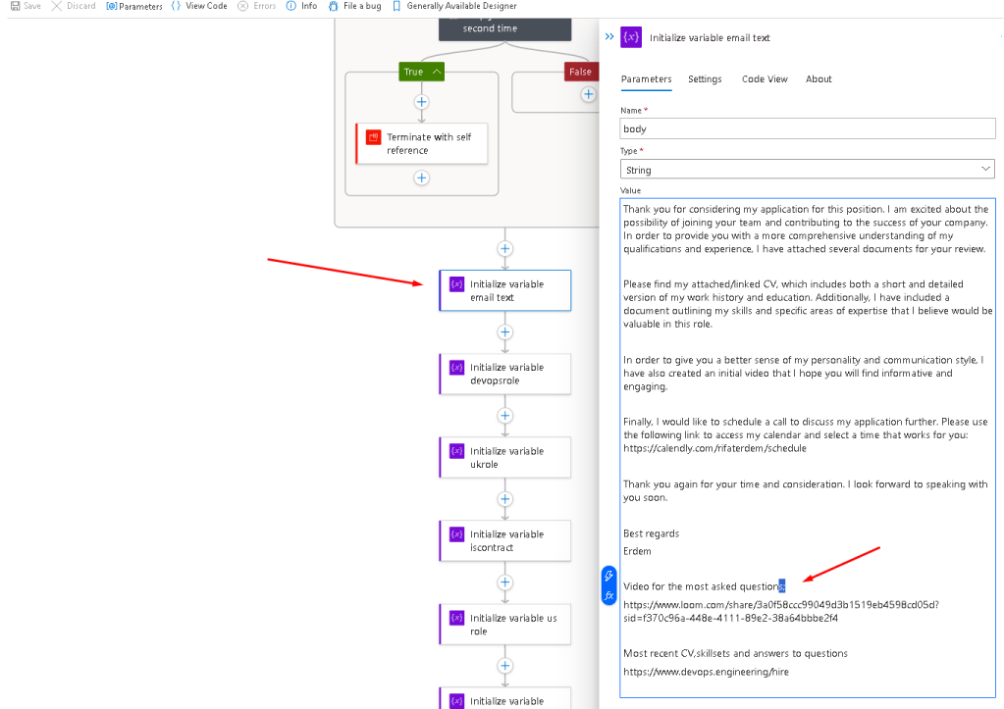Open the fx expression editor icon

coord(608,596)
